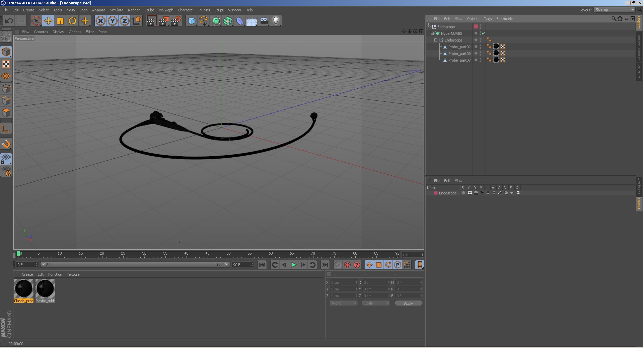
Task: Select the Plastic_rubber material thumbnail
Action: [45, 289]
